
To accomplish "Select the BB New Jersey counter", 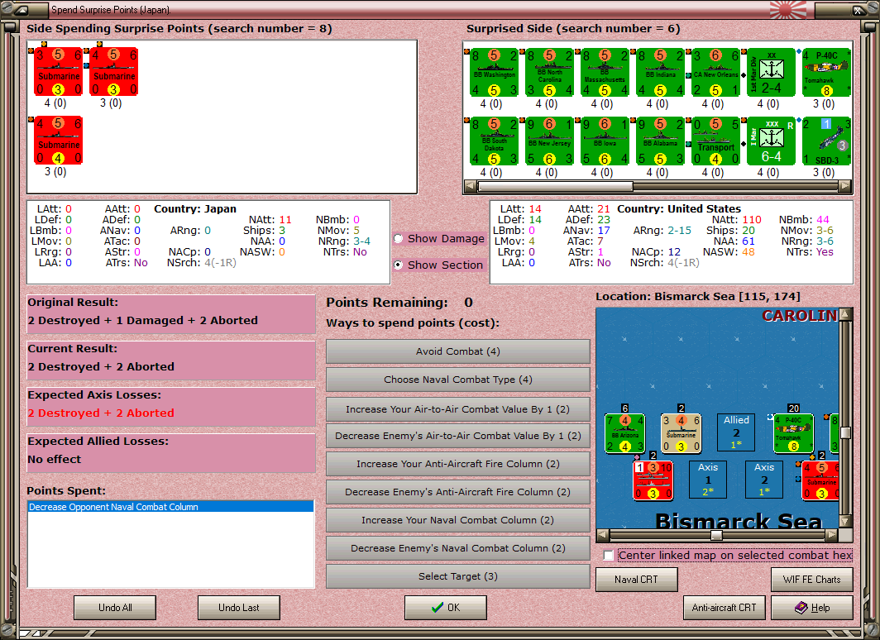I will point(549,141).
